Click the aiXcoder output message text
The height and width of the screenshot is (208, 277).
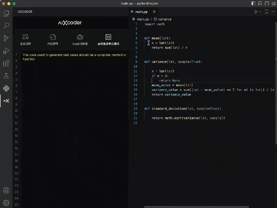tap(74, 57)
